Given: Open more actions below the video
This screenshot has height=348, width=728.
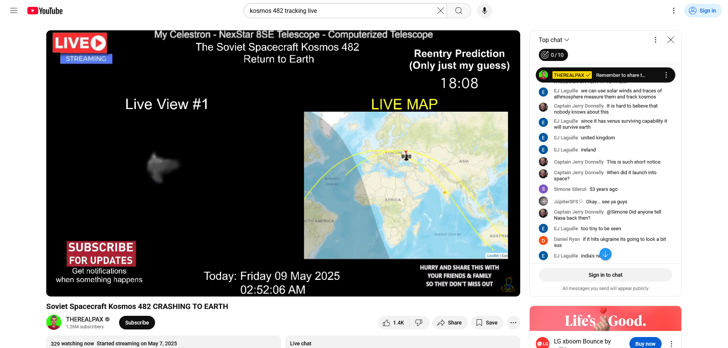Looking at the screenshot, I should tap(513, 323).
